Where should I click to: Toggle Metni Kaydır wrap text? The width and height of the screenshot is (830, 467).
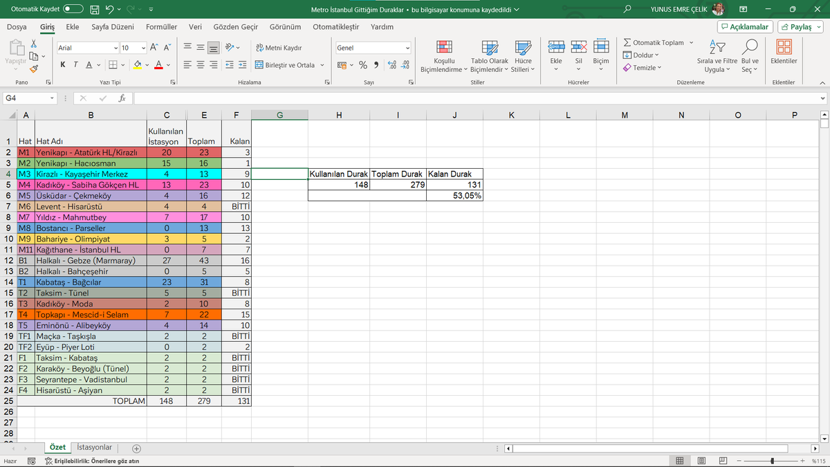tap(278, 48)
